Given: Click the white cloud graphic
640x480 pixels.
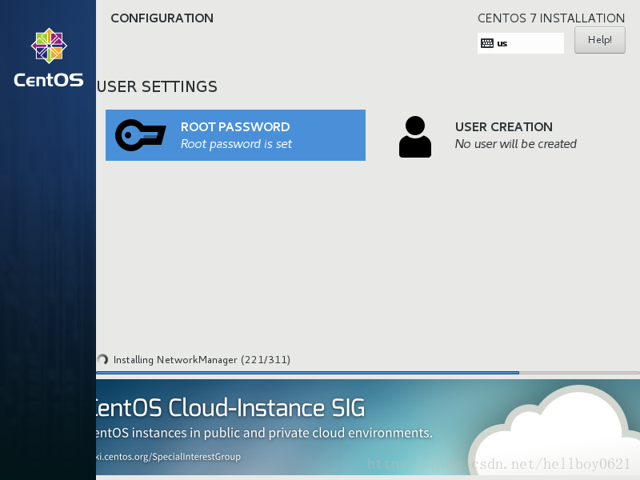Looking at the screenshot, I should coord(554,430).
